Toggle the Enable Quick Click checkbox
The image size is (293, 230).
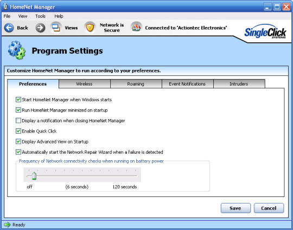tap(18, 131)
